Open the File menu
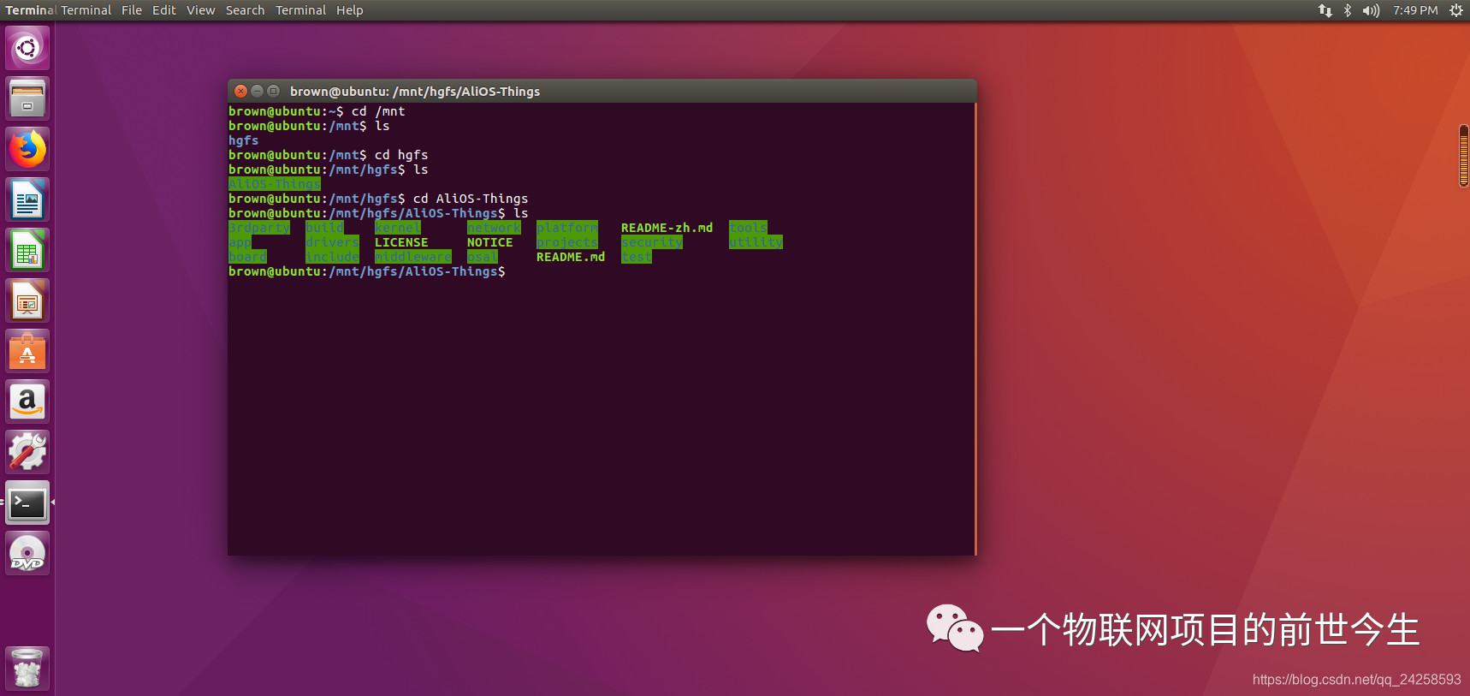This screenshot has height=696, width=1470. [x=132, y=10]
